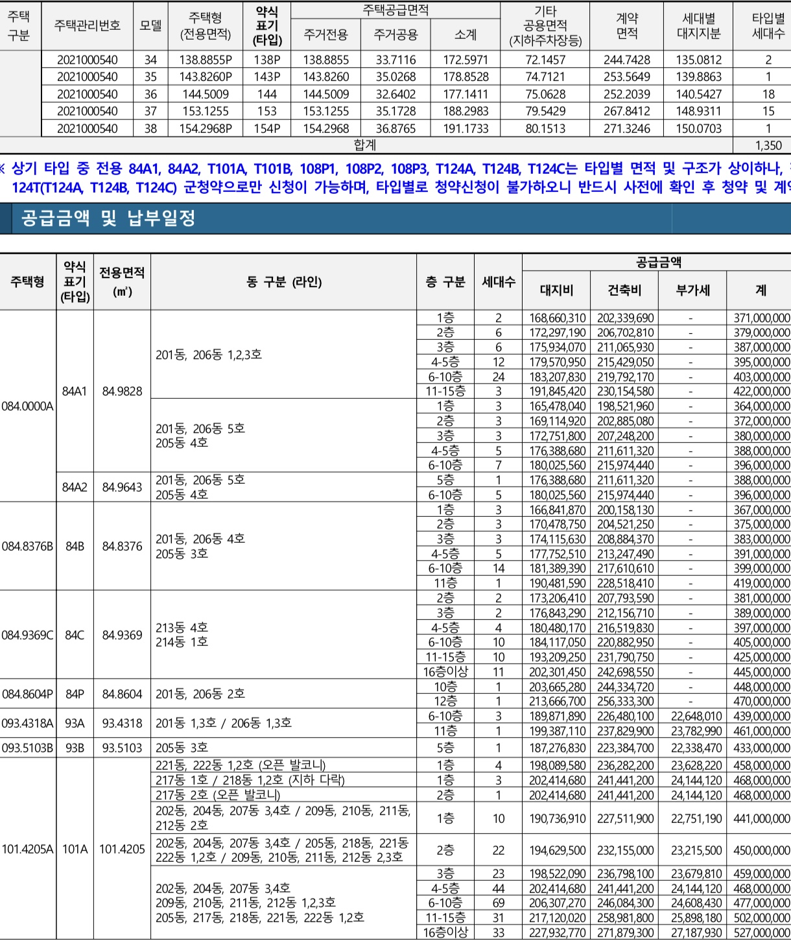791x941 pixels.
Task: Click the '주거공용' sub-header
Action: pyautogui.click(x=395, y=34)
